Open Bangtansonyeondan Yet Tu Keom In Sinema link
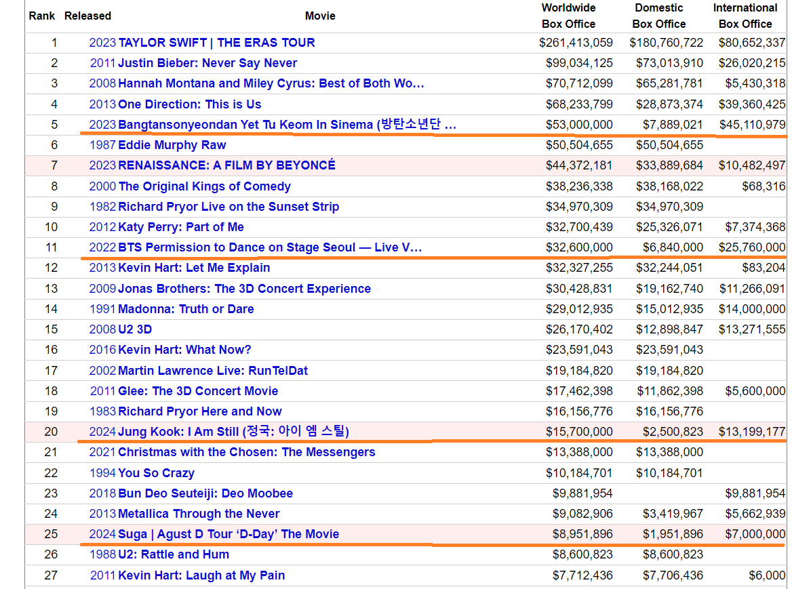Screen dimensions: 811x589 tap(287, 125)
